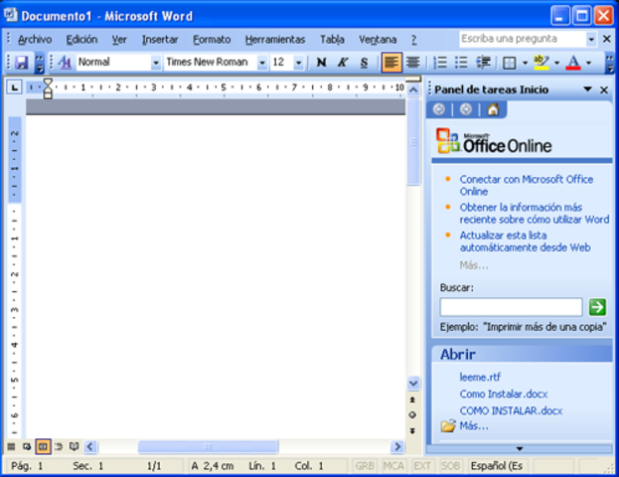Apply bulleted list formatting
This screenshot has height=477, width=619.
tap(461, 63)
